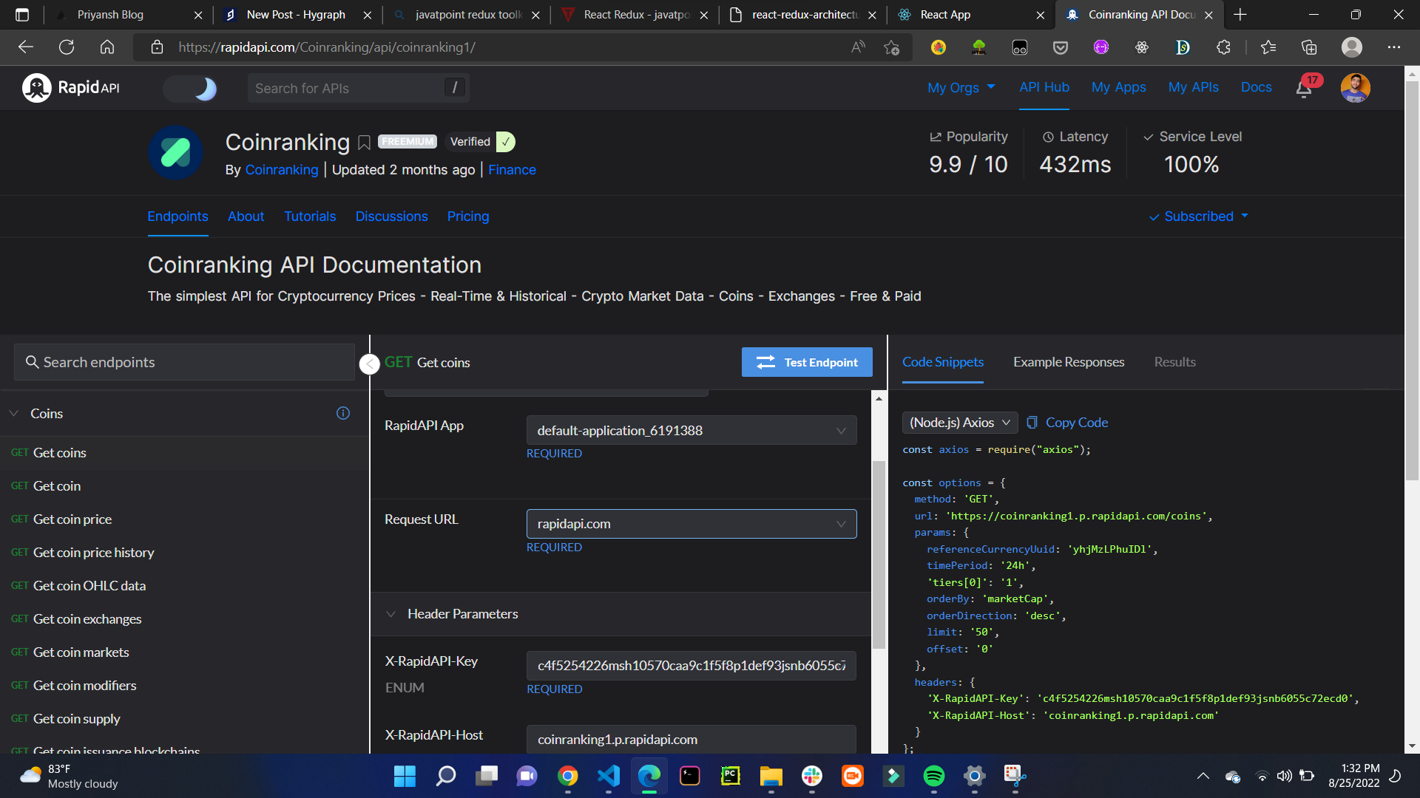Image resolution: width=1420 pixels, height=798 pixels.
Task: Open Visual Studio Code from taskbar
Action: (x=609, y=776)
